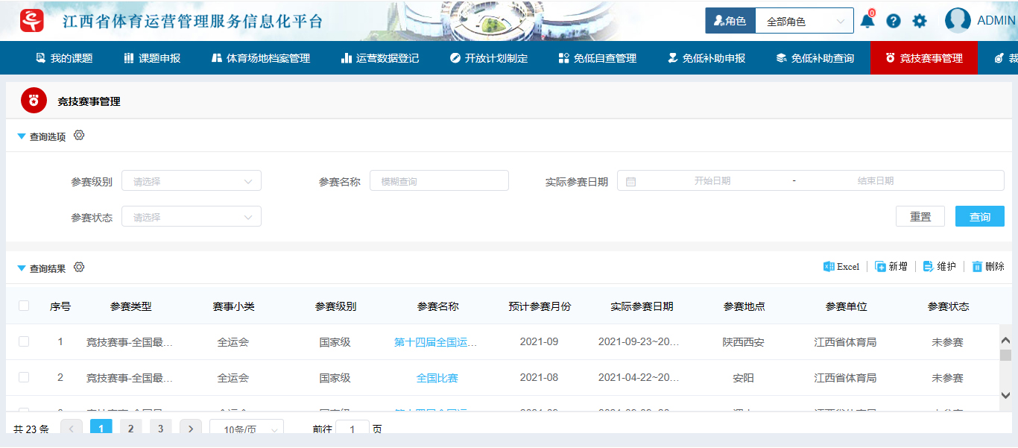
Task: Click the 删除 trash delete icon
Action: coord(977,267)
